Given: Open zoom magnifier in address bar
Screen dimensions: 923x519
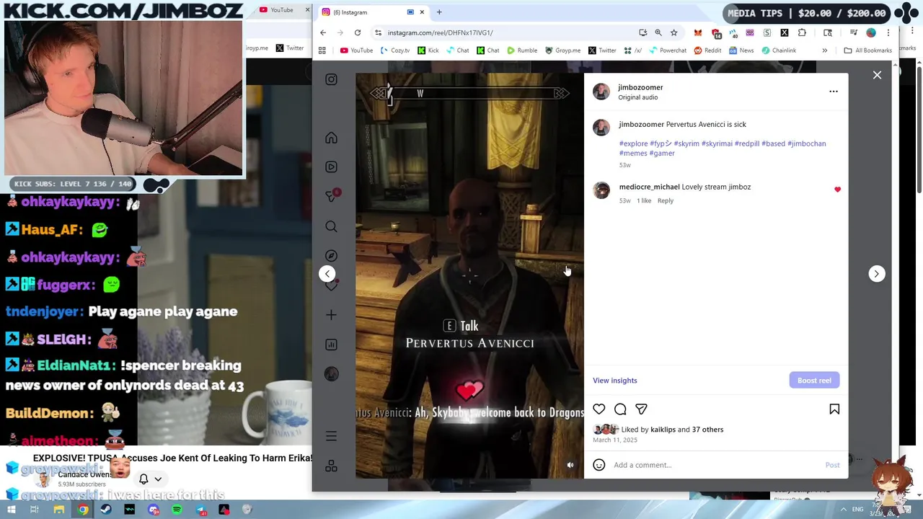Looking at the screenshot, I should coord(658,32).
